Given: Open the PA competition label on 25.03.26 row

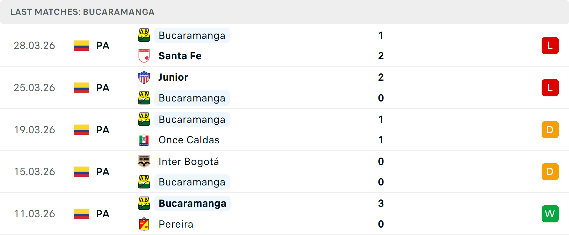Looking at the screenshot, I should tap(103, 88).
